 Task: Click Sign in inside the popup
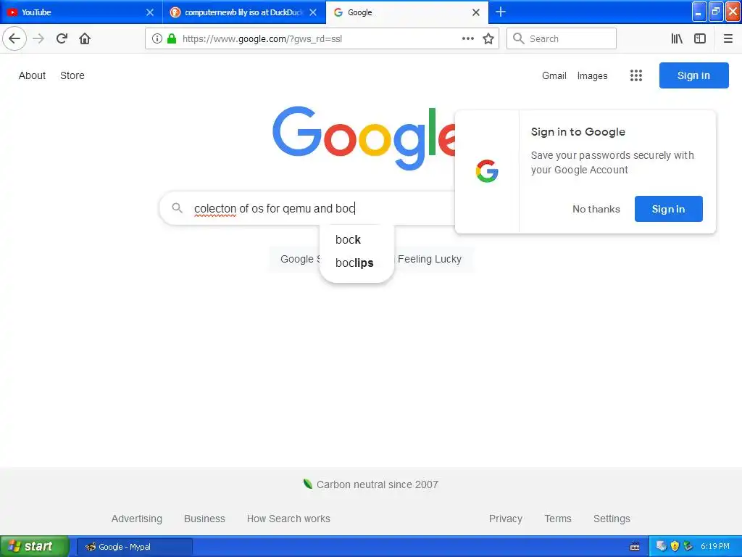point(668,209)
